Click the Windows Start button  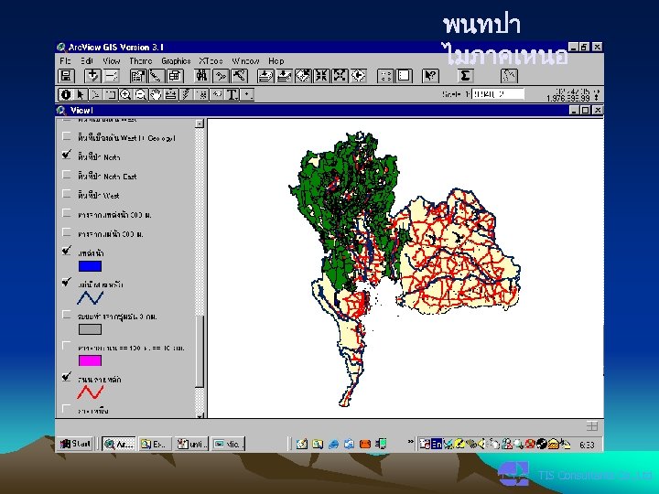[x=75, y=444]
